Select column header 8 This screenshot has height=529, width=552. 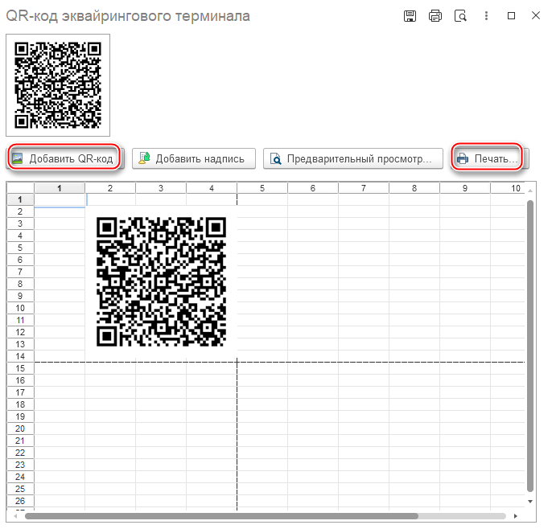(414, 188)
